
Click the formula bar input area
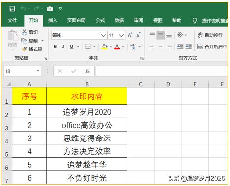coord(162,71)
